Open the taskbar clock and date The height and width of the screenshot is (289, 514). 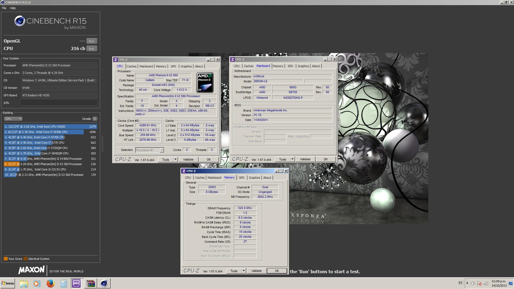(499, 283)
